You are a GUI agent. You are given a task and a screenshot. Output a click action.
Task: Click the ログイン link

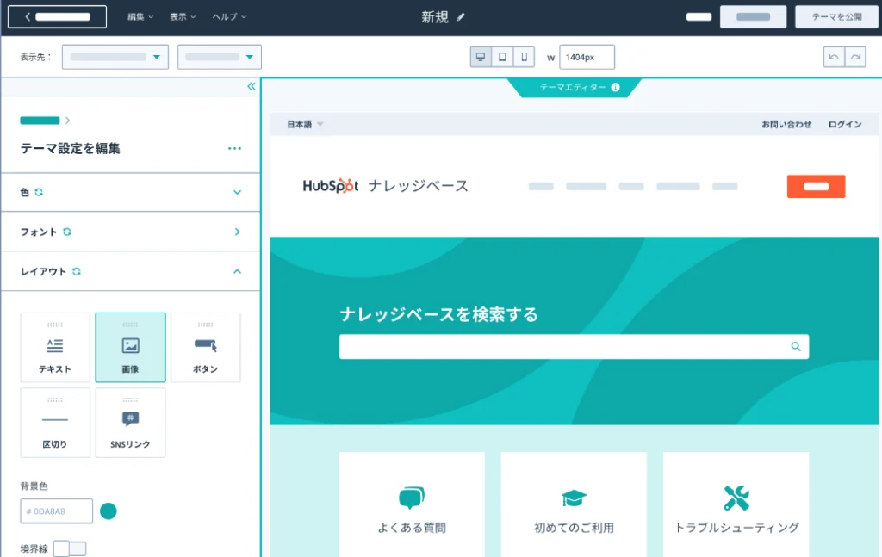845,124
